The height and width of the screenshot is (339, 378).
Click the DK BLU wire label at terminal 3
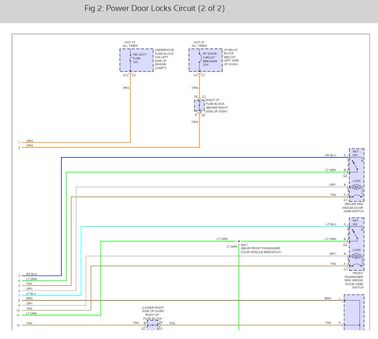click(32, 274)
